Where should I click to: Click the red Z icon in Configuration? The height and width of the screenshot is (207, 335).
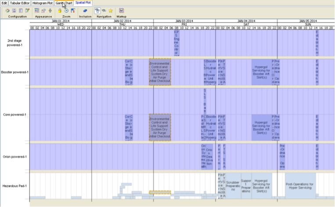(14, 11)
